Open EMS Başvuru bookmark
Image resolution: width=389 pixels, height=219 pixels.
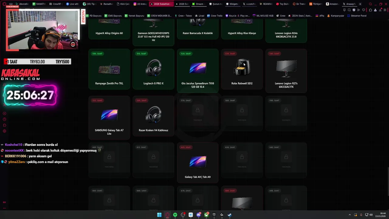113,16
